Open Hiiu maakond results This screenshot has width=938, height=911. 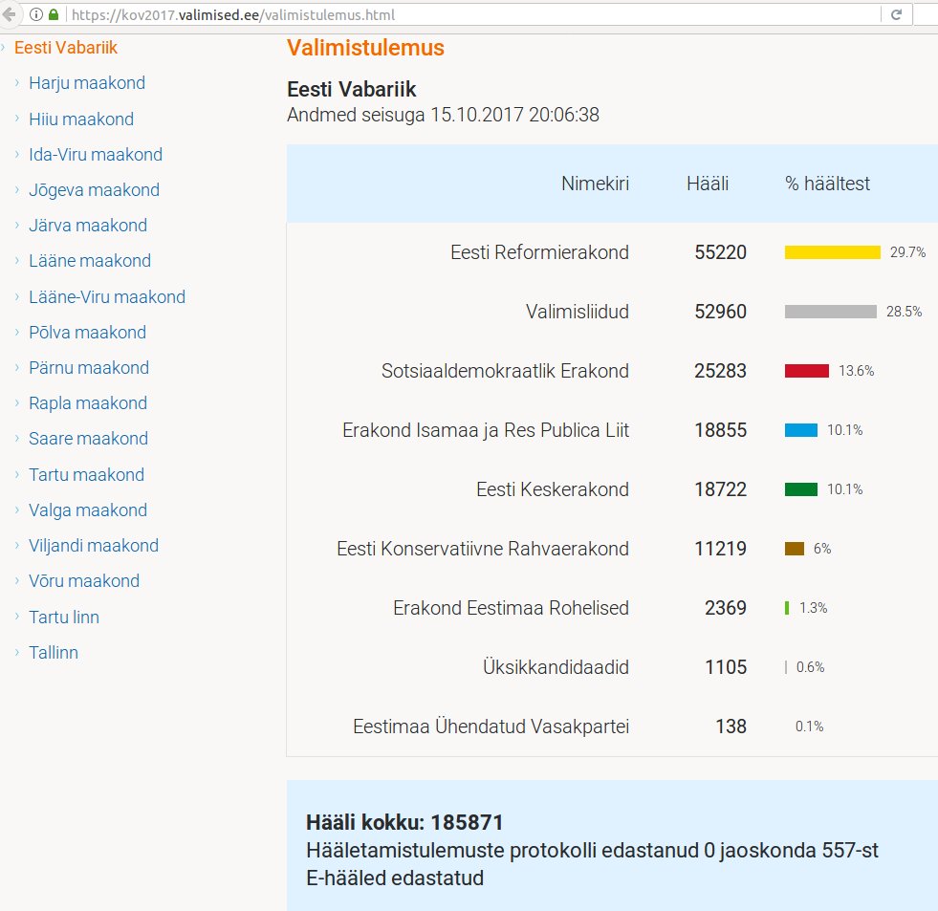pos(81,119)
